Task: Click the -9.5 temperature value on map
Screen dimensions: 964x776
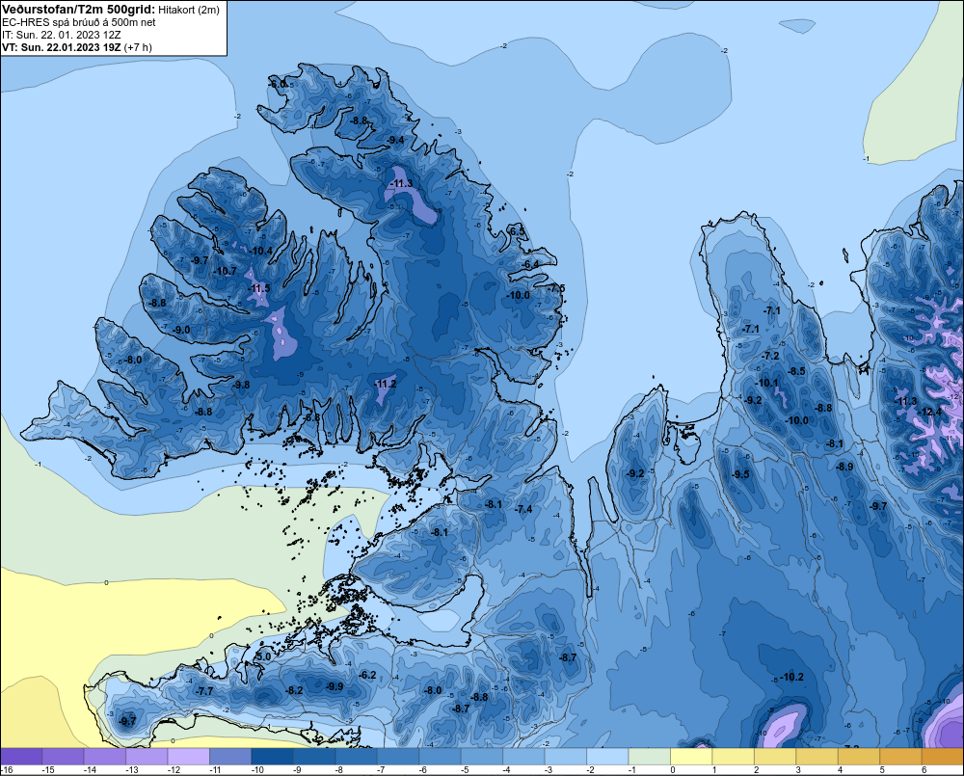Action: point(740,474)
